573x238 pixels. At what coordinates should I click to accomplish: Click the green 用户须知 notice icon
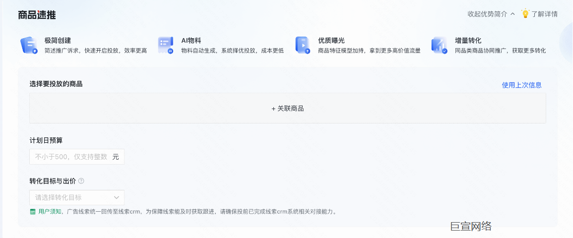click(x=33, y=212)
